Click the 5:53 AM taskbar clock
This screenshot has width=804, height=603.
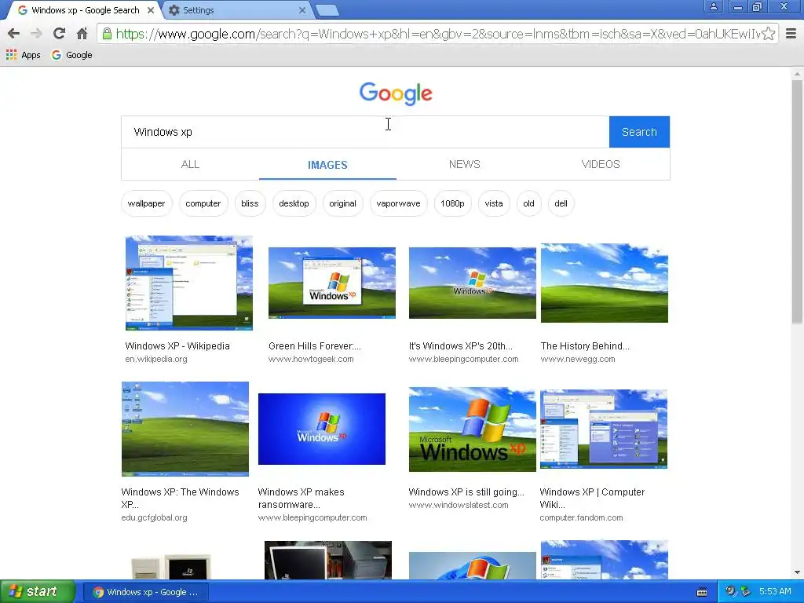click(x=775, y=592)
